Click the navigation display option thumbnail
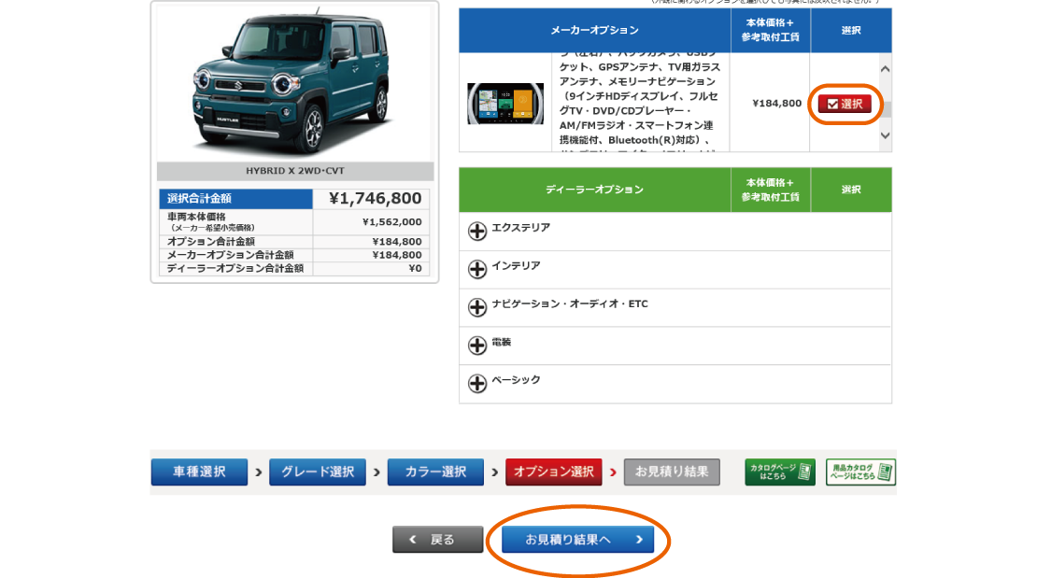The height and width of the screenshot is (578, 1051). point(505,104)
